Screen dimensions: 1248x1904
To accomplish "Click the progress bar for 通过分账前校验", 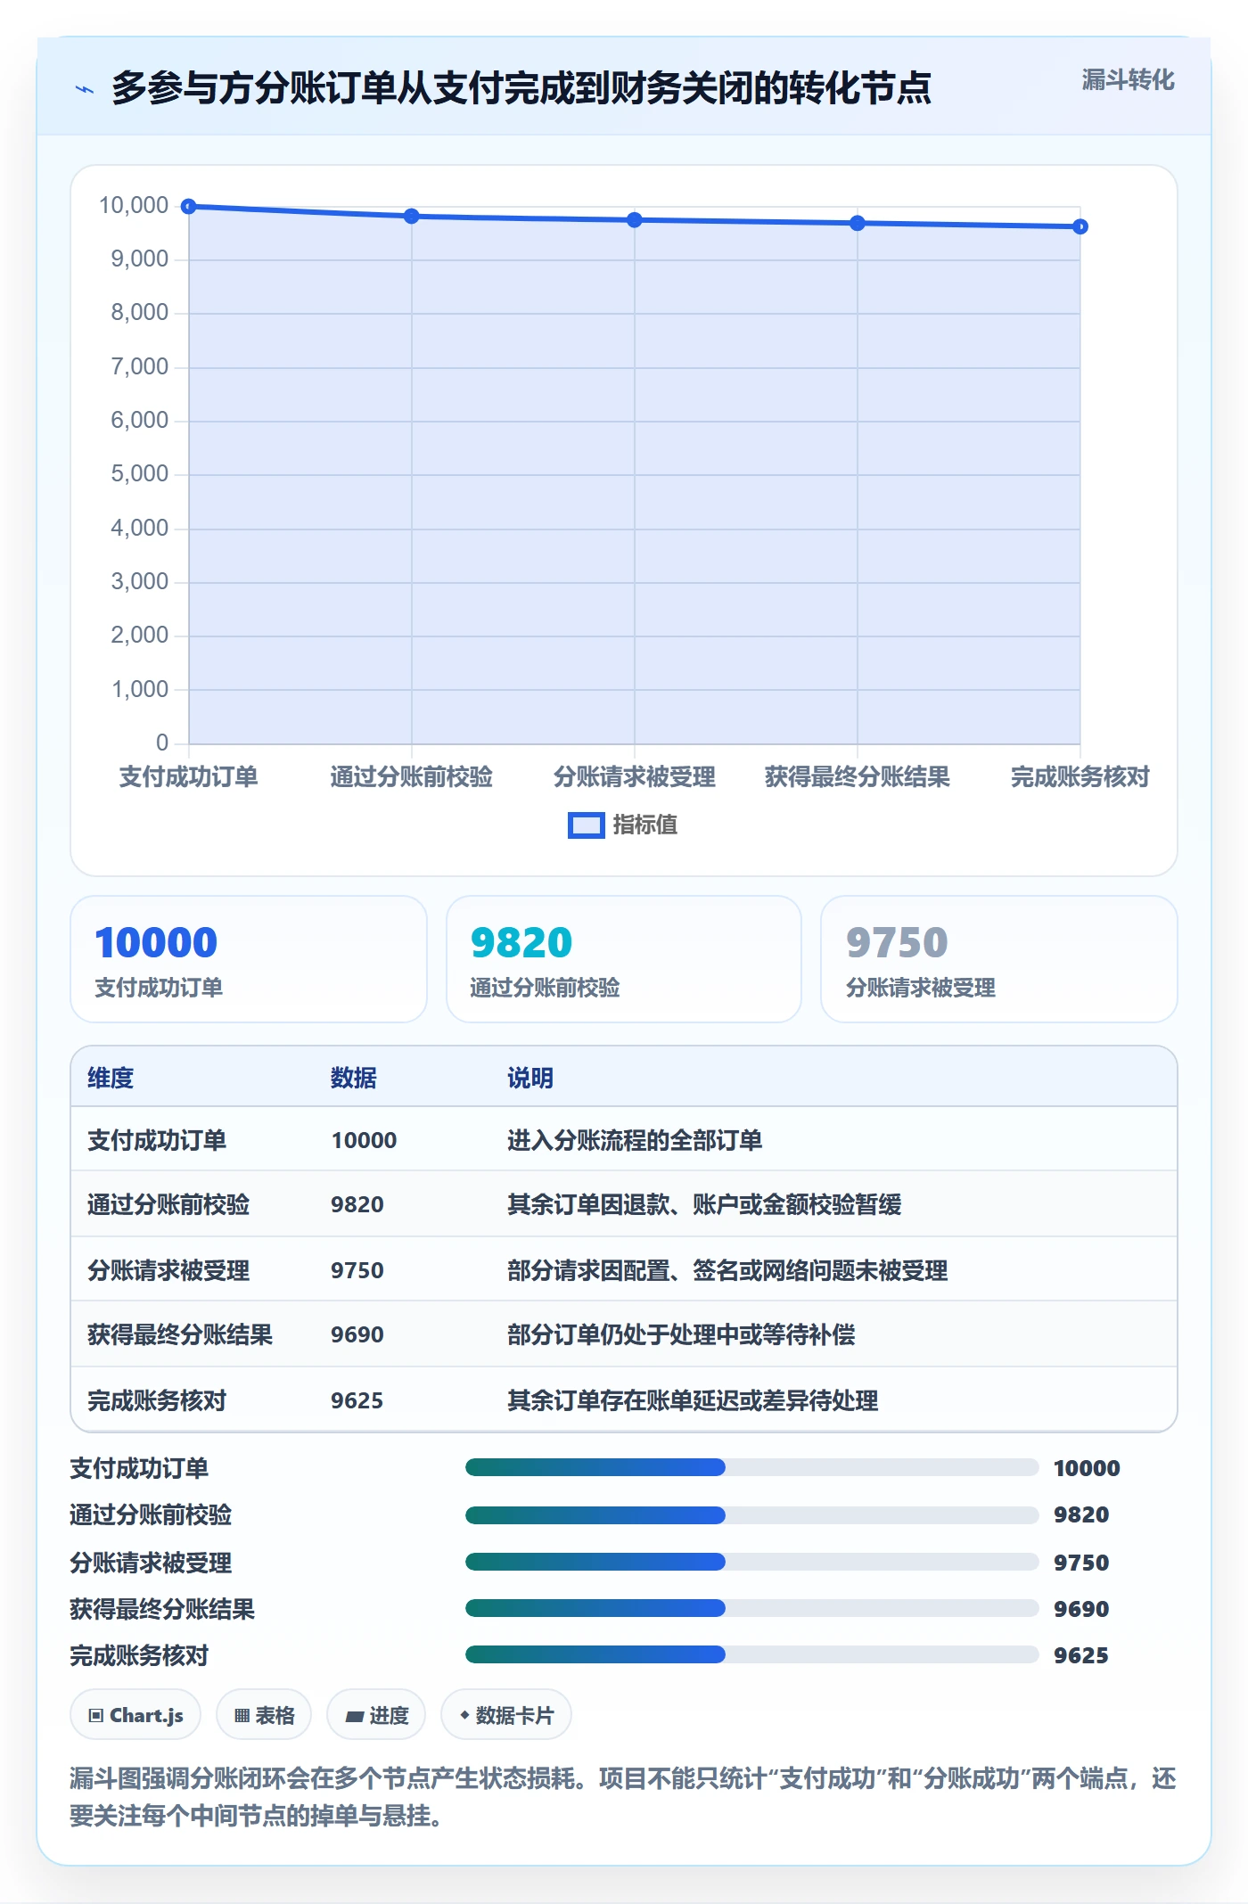I will tap(752, 1514).
